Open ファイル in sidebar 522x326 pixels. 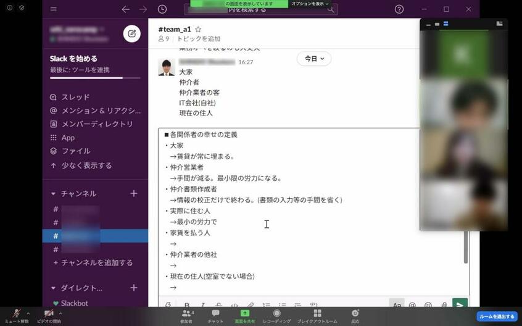[70, 151]
